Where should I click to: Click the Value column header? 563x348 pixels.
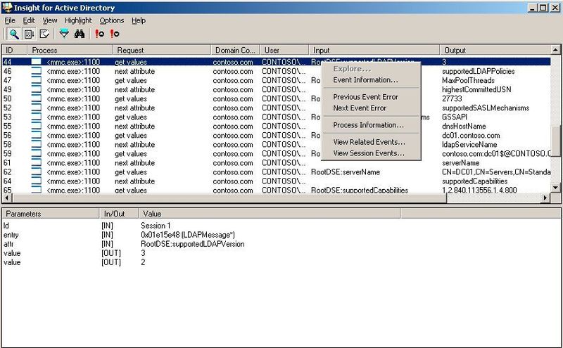[270, 214]
